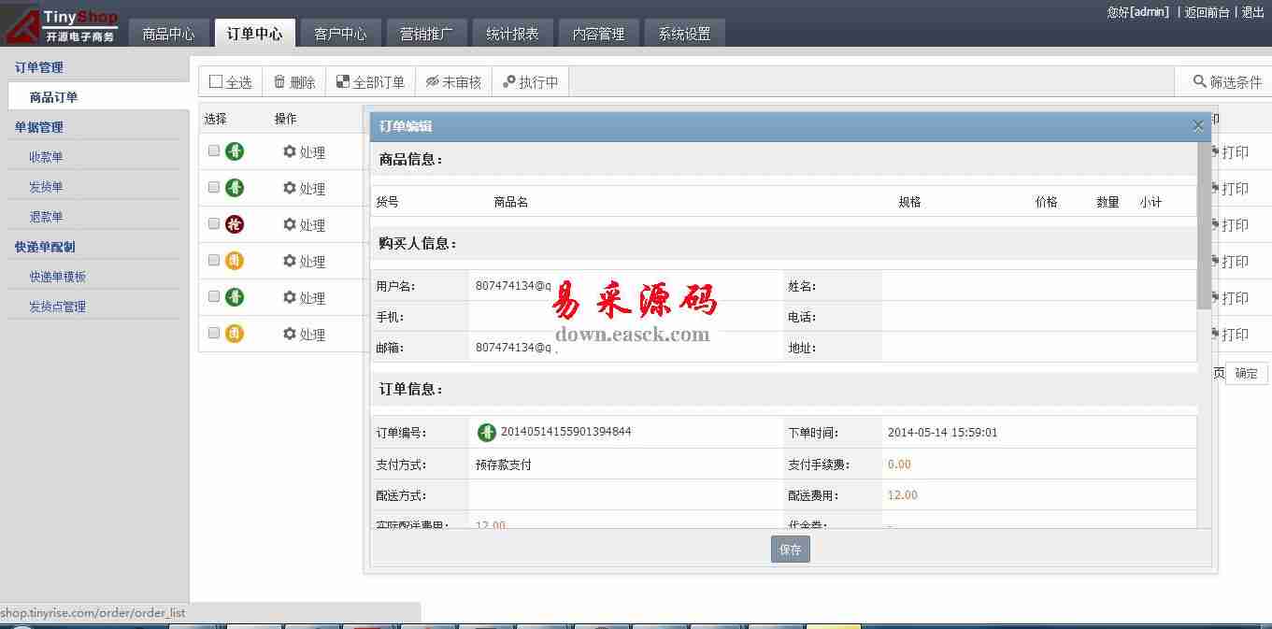The width and height of the screenshot is (1272, 629).
Task: Click the order dialog's vertical scrollbar
Action: pos(1204,224)
